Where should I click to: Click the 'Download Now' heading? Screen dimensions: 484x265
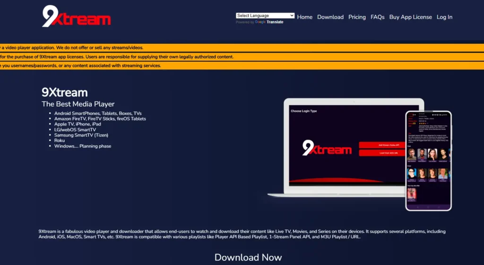click(248, 257)
